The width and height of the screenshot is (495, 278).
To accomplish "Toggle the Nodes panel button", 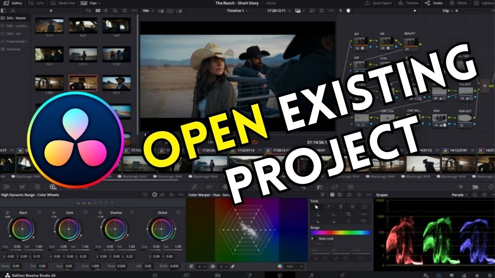I will [x=434, y=3].
